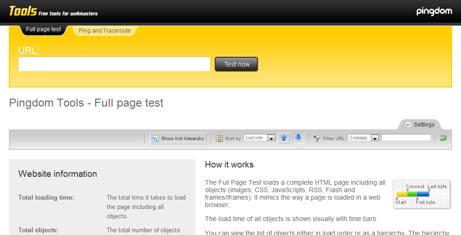Switch to the Full page test tab
The width and height of the screenshot is (461, 235).
tap(43, 29)
